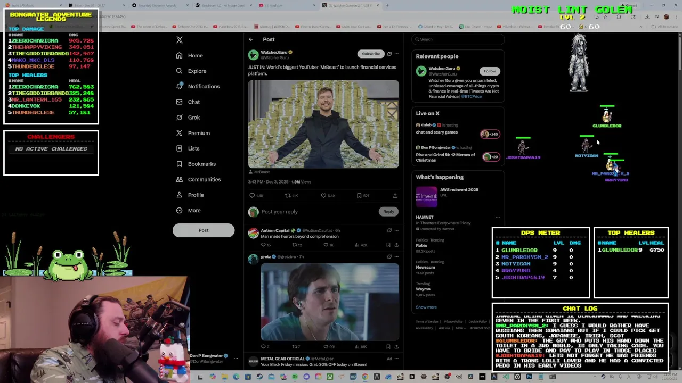Click the X logo in the sidebar

180,40
